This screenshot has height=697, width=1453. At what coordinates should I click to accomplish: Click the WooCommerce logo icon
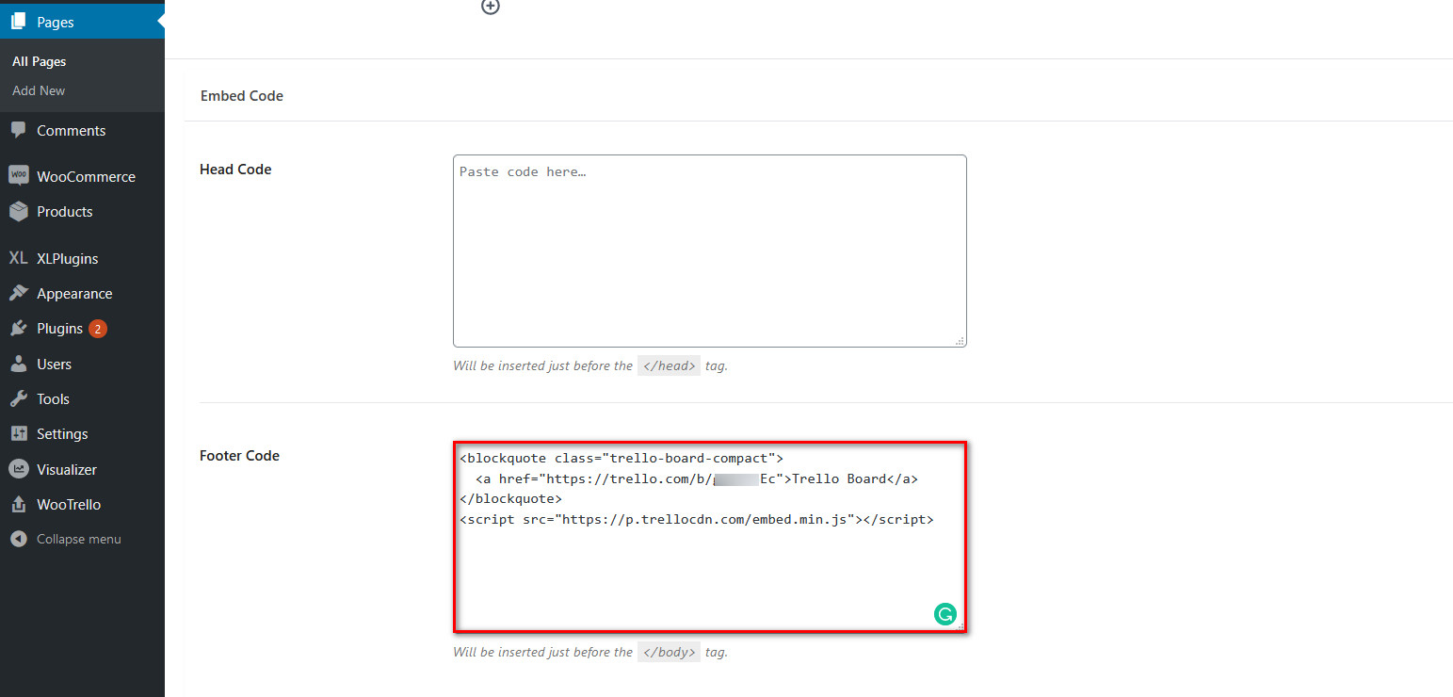(x=19, y=176)
